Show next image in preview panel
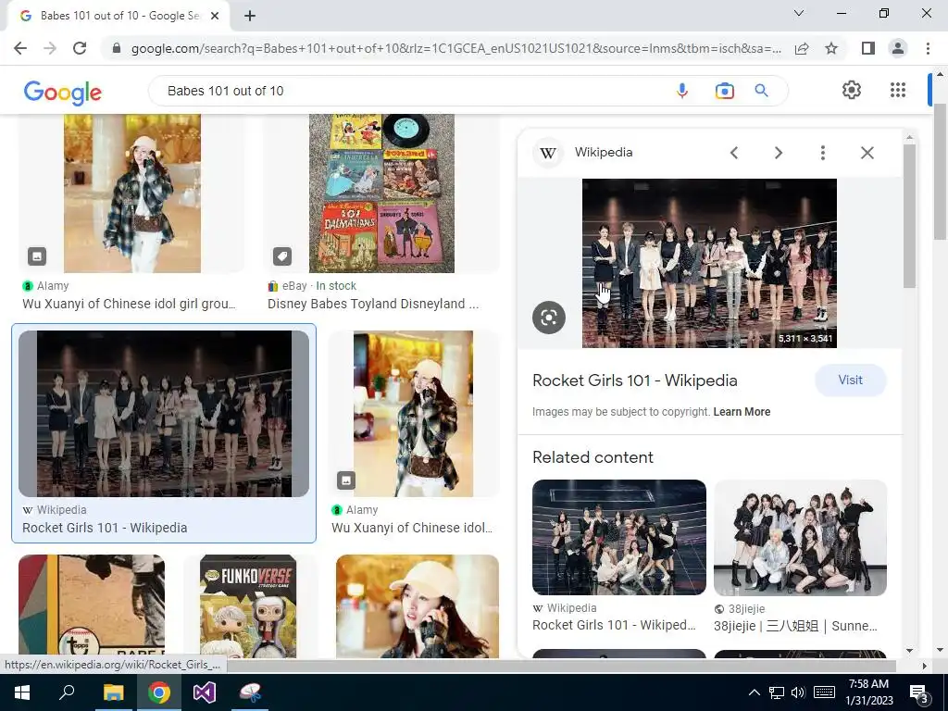The image size is (948, 711). coord(778,153)
